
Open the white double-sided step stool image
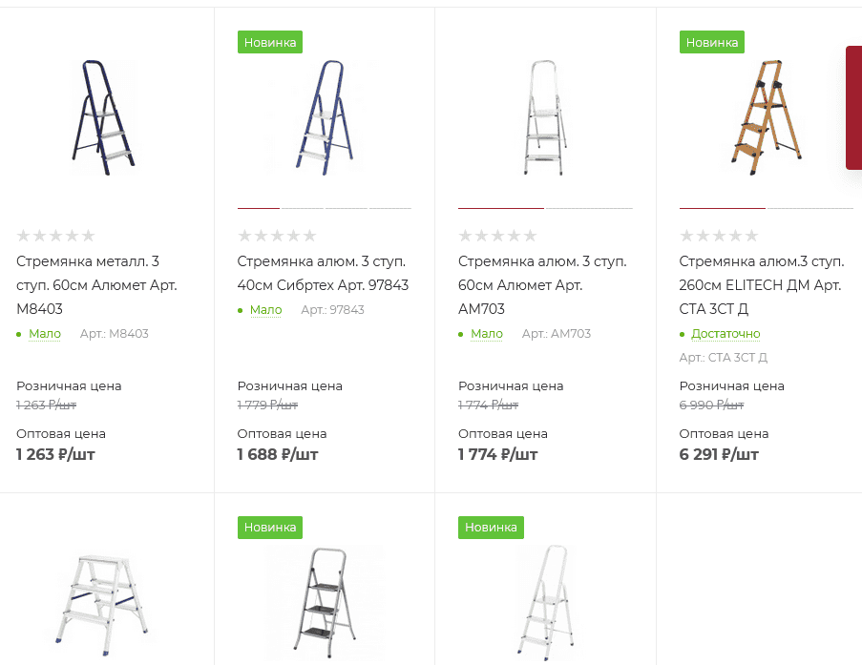[x=102, y=605]
